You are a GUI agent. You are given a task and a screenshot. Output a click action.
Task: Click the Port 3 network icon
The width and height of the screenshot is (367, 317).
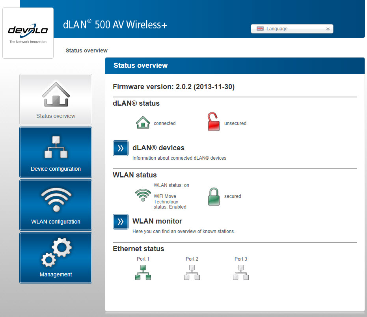tap(241, 272)
